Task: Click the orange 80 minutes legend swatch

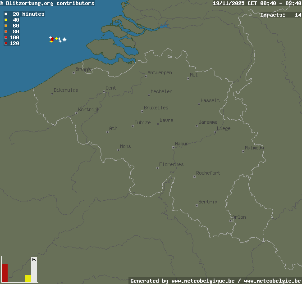Action: 6,32
